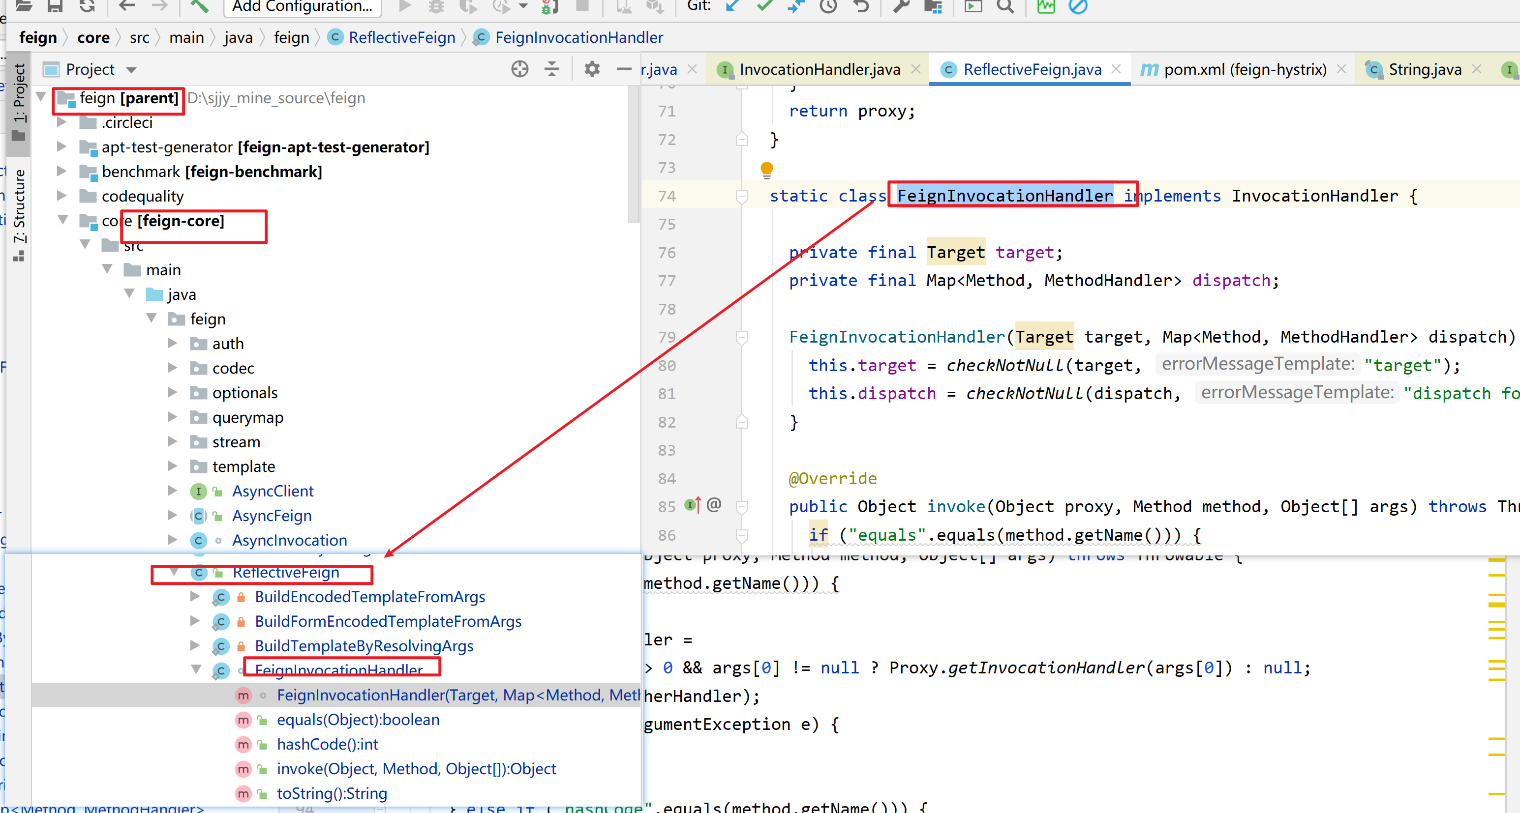The image size is (1520, 813).
Task: Click the lightbulb intention icon in editor
Action: coord(766,169)
